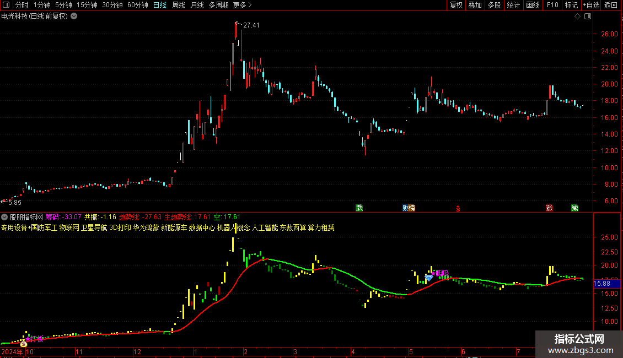Click the 新能源车 concept label
Image resolution: width=623 pixels, height=358 pixels.
click(174, 228)
